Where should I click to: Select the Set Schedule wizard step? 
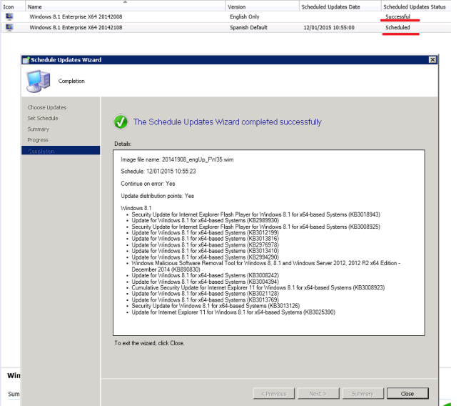point(43,118)
